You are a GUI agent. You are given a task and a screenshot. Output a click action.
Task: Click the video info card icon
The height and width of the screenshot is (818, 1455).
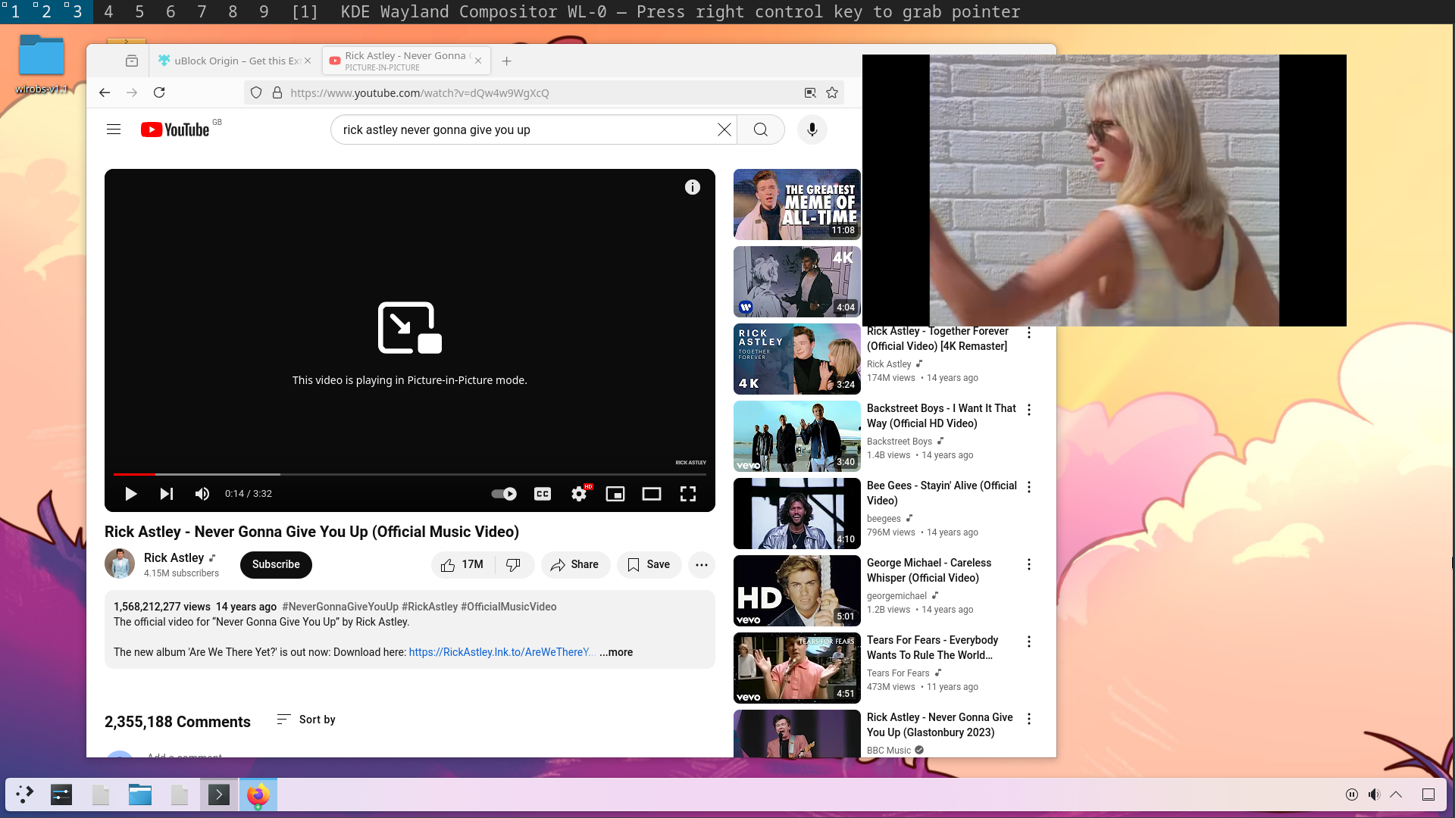click(692, 187)
